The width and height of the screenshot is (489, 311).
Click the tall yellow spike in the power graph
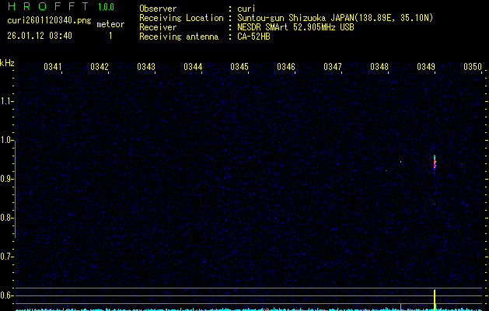click(x=435, y=298)
